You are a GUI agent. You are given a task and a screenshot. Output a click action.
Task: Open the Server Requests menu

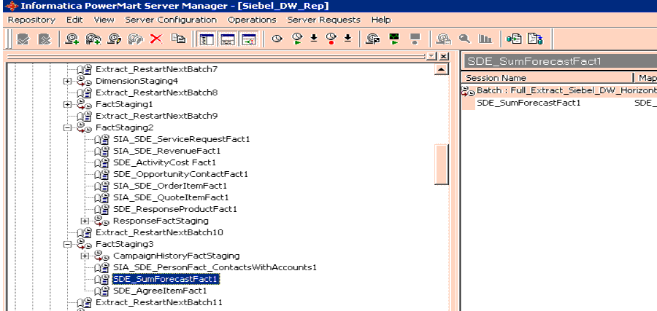point(324,20)
